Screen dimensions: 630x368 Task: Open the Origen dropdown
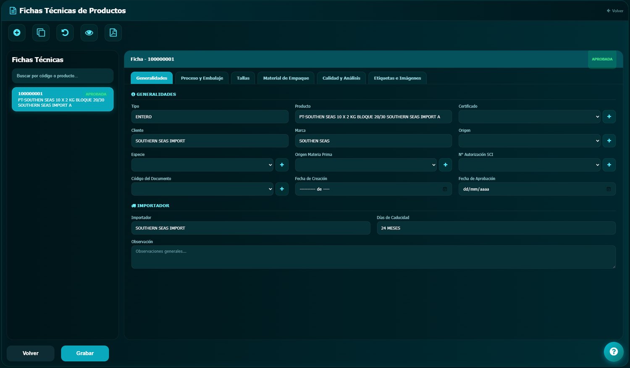pos(529,141)
